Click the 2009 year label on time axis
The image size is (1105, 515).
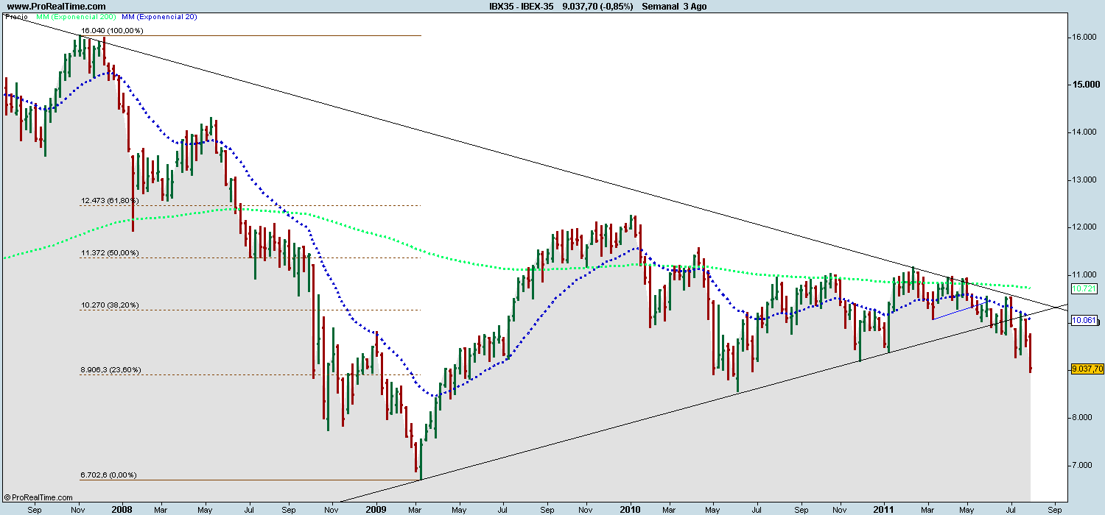click(375, 508)
